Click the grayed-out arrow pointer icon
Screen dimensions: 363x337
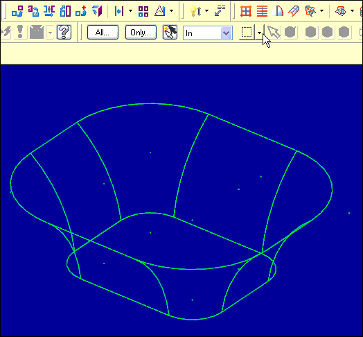274,32
